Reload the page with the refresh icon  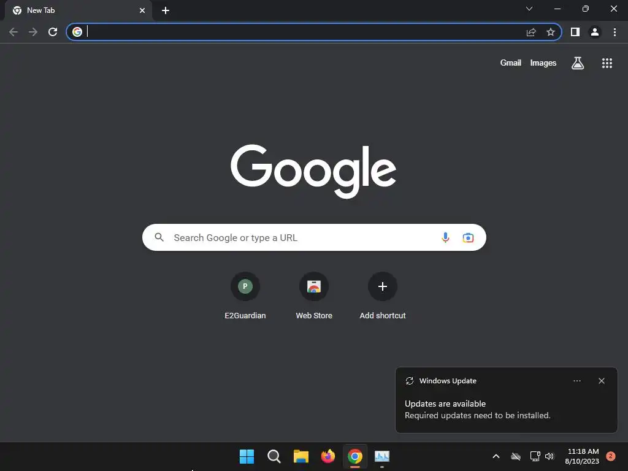[x=53, y=32]
